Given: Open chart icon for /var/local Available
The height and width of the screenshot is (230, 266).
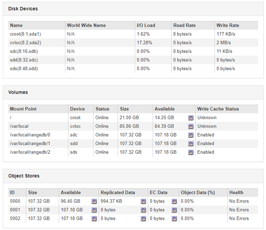Looking at the screenshot, I should coord(191,126).
